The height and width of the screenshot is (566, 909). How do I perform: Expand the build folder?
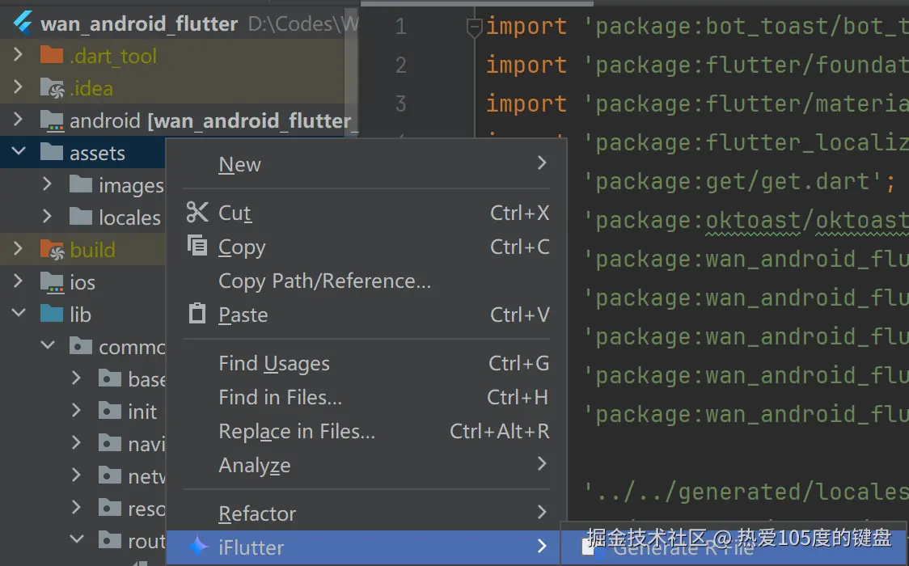pyautogui.click(x=18, y=249)
